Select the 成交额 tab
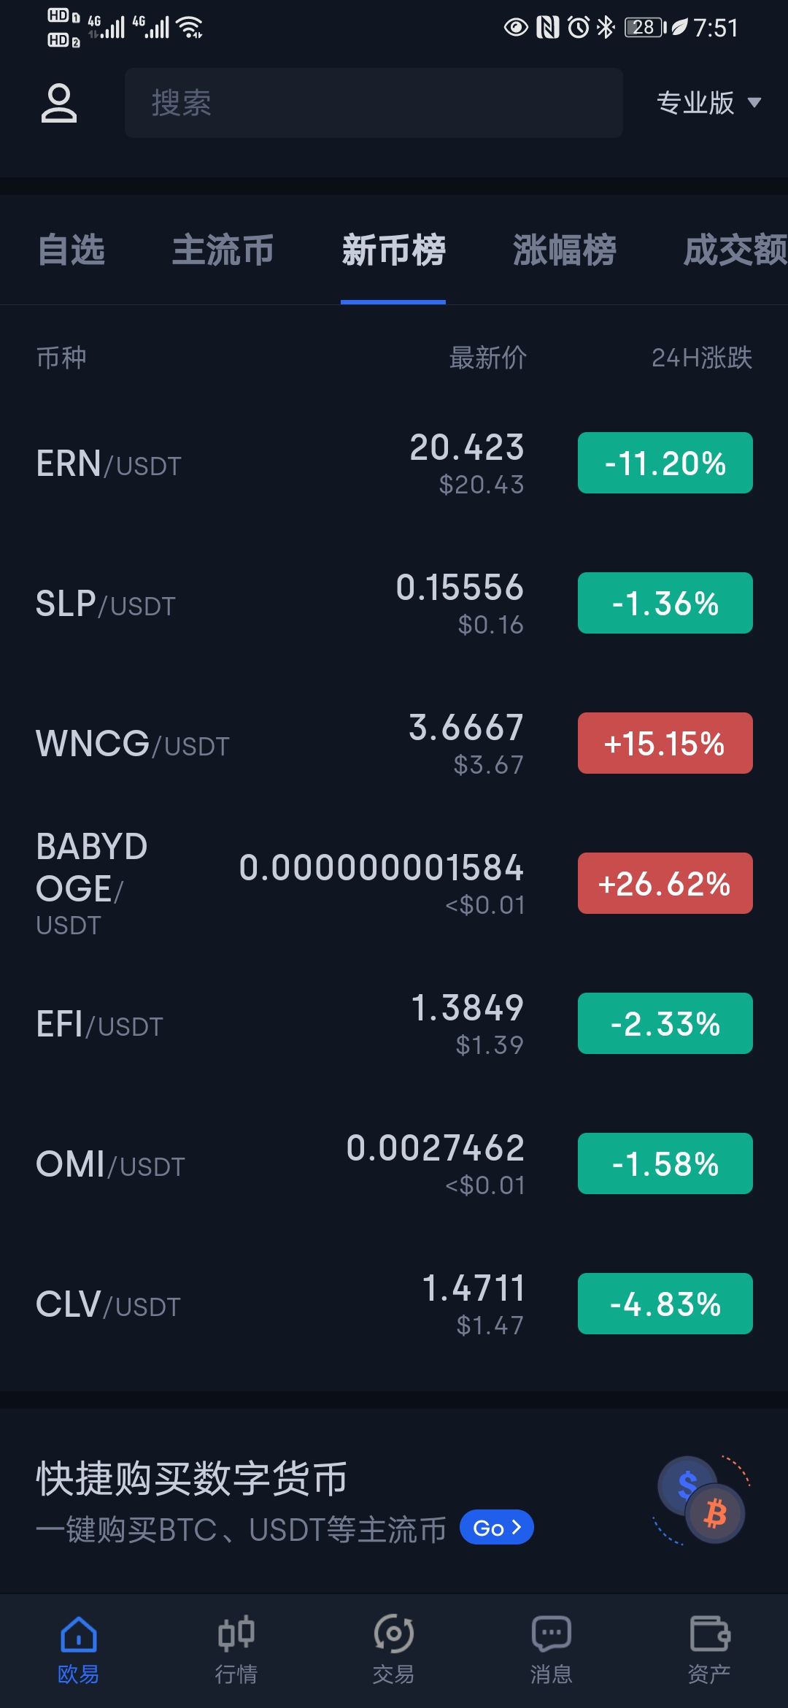Image resolution: width=788 pixels, height=1708 pixels. tap(735, 250)
